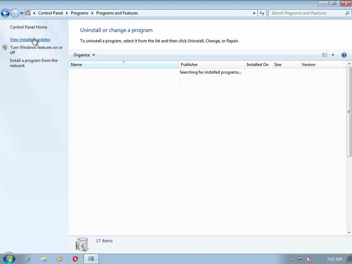Image resolution: width=352 pixels, height=264 pixels.
Task: Click the Show desktop button at taskbar end
Action: 350,259
